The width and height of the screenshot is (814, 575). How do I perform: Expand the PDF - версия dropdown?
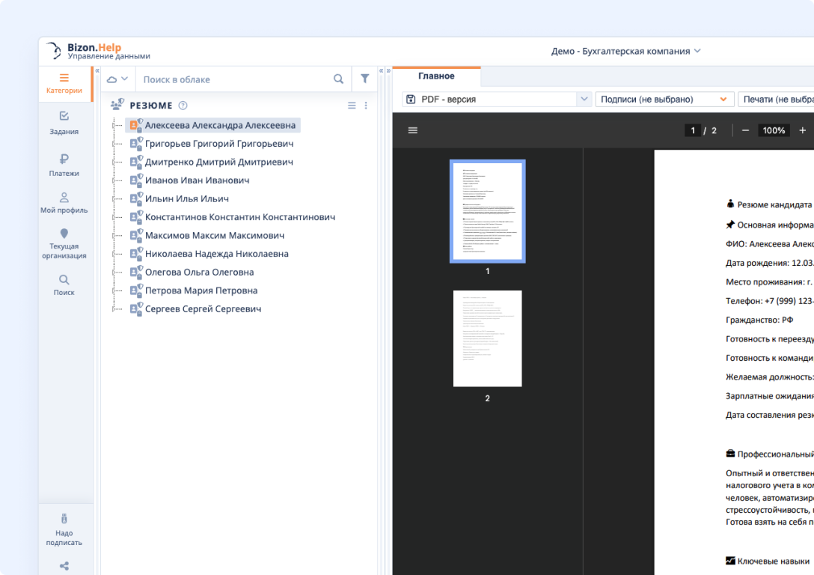(x=584, y=99)
